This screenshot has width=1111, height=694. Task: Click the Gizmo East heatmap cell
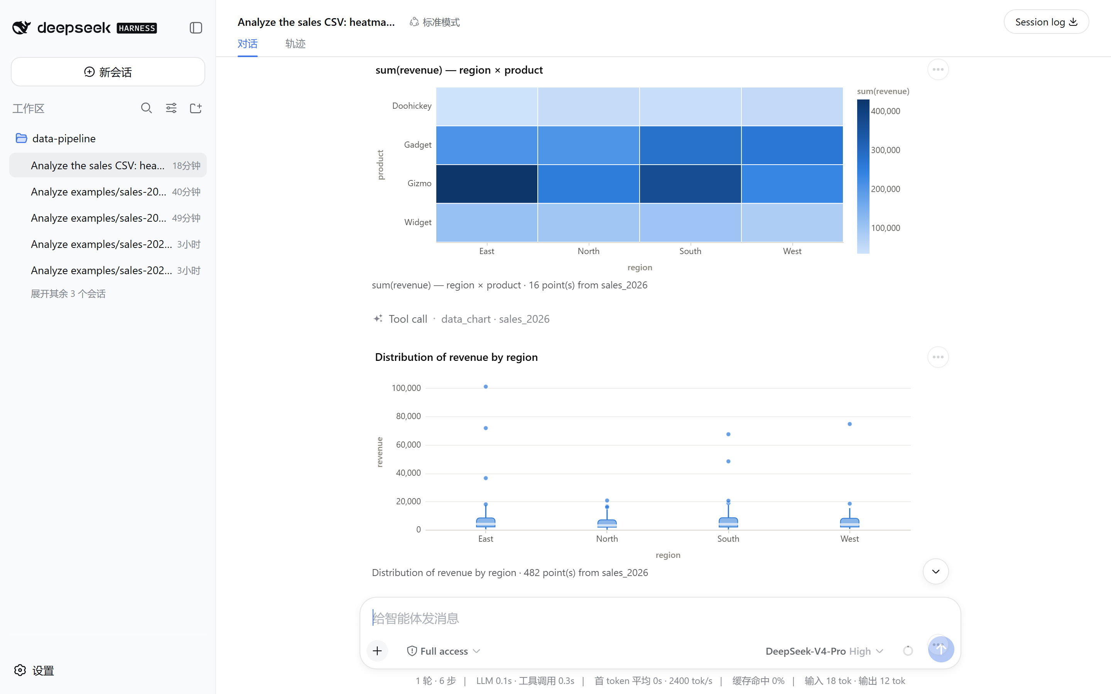(x=486, y=184)
